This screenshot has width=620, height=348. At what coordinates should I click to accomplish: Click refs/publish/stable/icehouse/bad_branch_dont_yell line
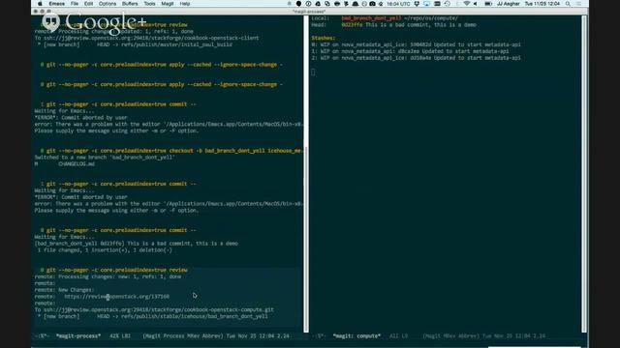coord(153,316)
